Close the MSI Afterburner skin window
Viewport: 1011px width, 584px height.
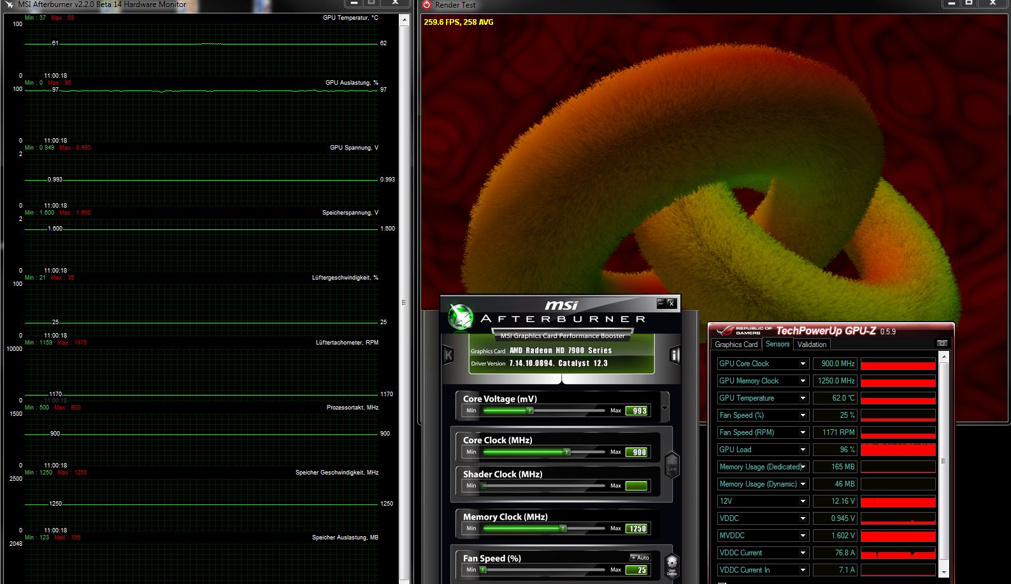(x=671, y=303)
